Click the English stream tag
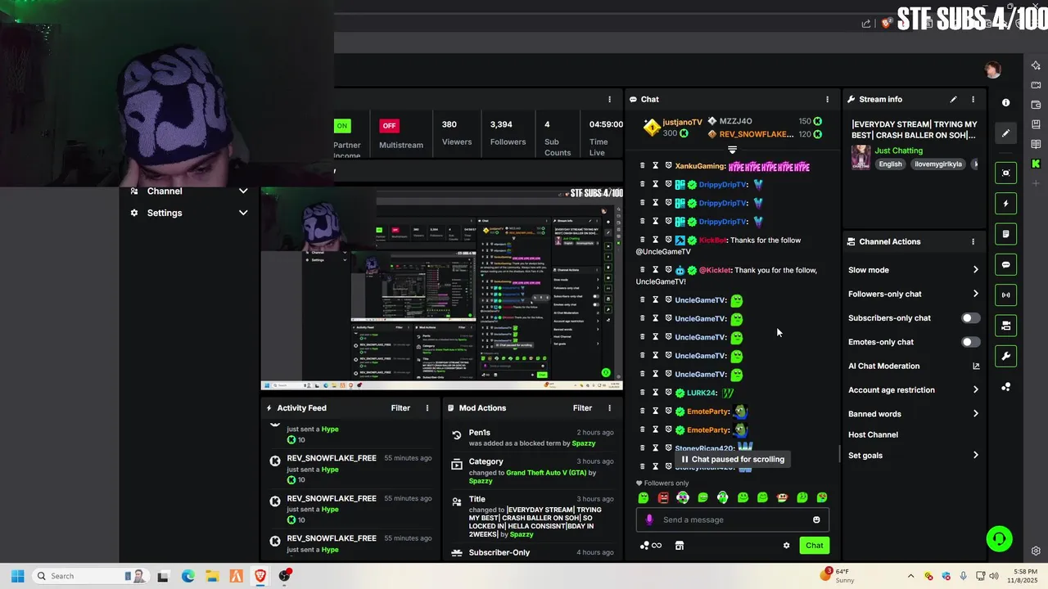1048x589 pixels. tap(890, 164)
